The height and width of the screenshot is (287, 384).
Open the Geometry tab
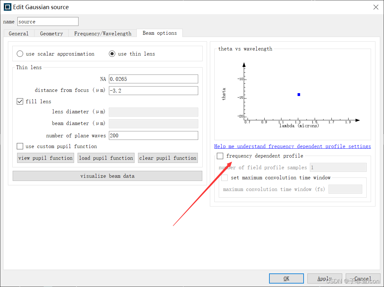coord(51,33)
